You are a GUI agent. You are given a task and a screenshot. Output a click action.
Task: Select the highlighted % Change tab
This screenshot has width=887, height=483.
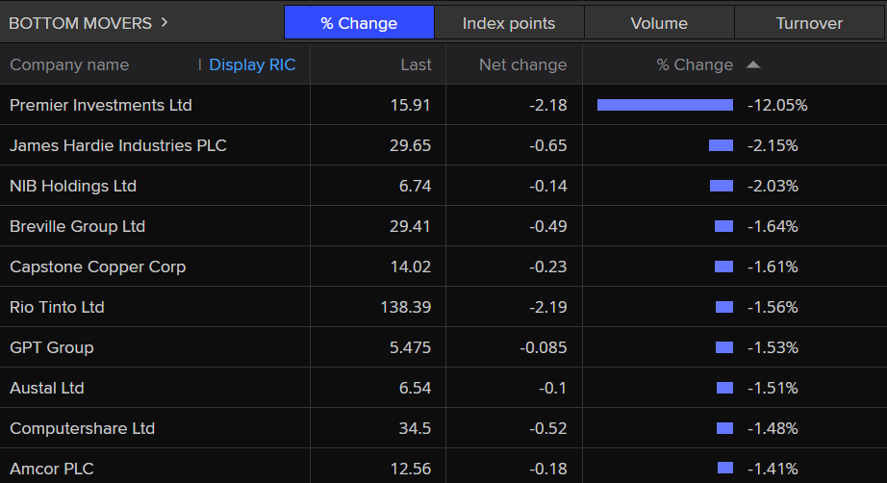coord(359,23)
